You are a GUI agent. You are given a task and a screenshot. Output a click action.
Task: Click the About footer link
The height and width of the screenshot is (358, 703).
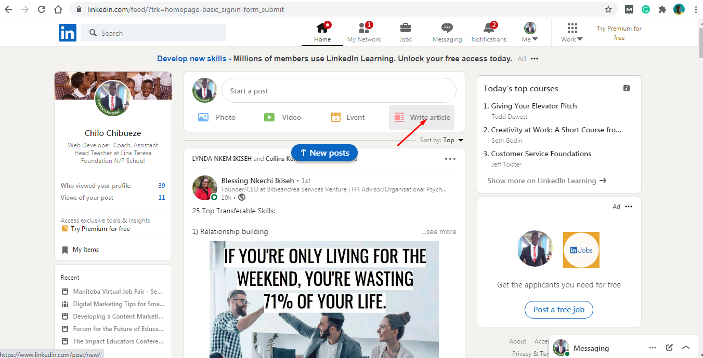[x=517, y=341]
